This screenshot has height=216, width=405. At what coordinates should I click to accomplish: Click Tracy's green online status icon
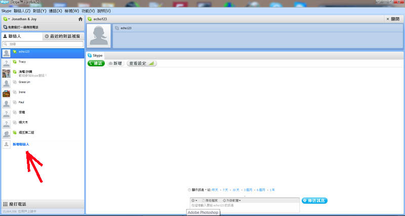point(15,62)
